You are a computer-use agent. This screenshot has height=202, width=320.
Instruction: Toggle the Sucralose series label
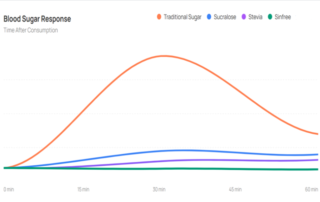pyautogui.click(x=225, y=17)
